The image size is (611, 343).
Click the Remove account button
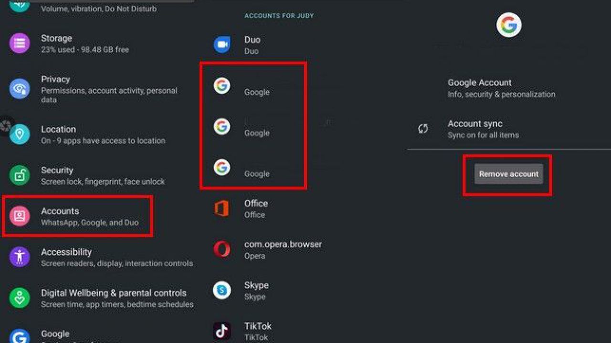coord(508,174)
